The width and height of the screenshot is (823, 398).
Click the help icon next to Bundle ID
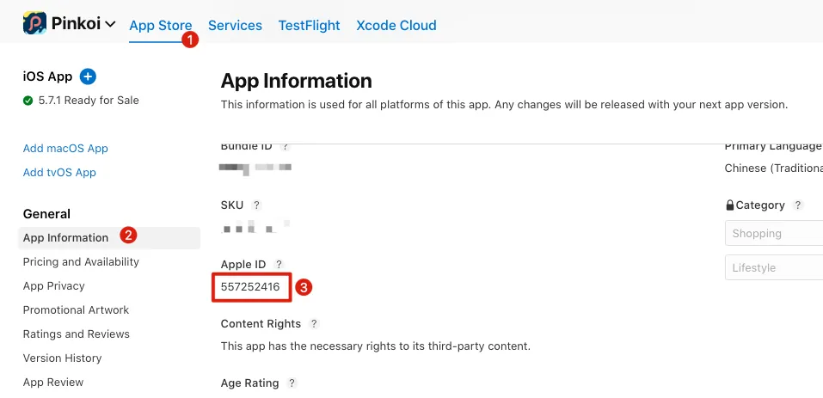(285, 147)
